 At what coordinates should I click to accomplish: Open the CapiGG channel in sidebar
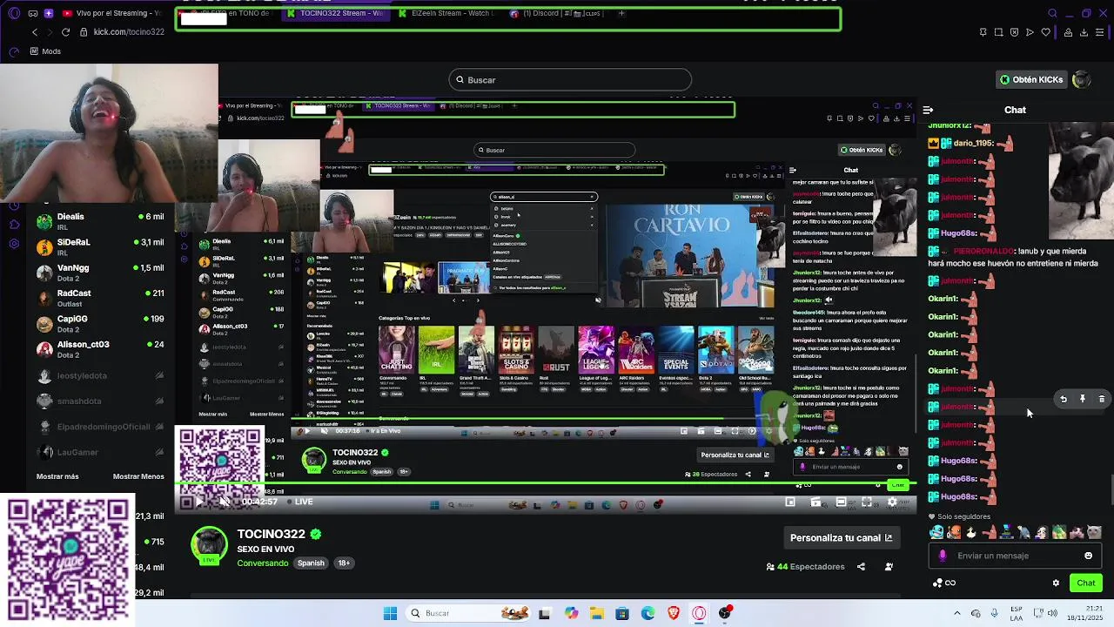100,323
